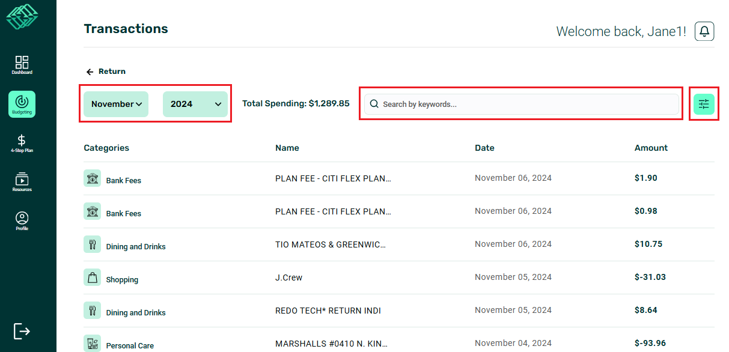Click the Bank Fees category icon
Screen dimensions: 729x352
[x=92, y=178]
